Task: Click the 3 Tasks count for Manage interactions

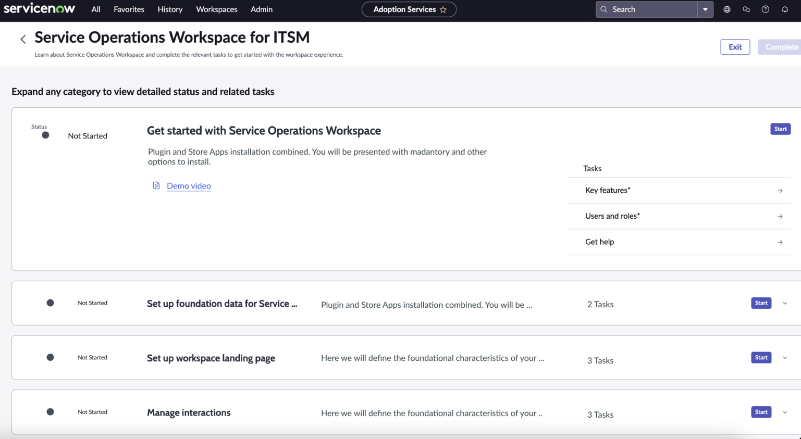Action: [600, 415]
